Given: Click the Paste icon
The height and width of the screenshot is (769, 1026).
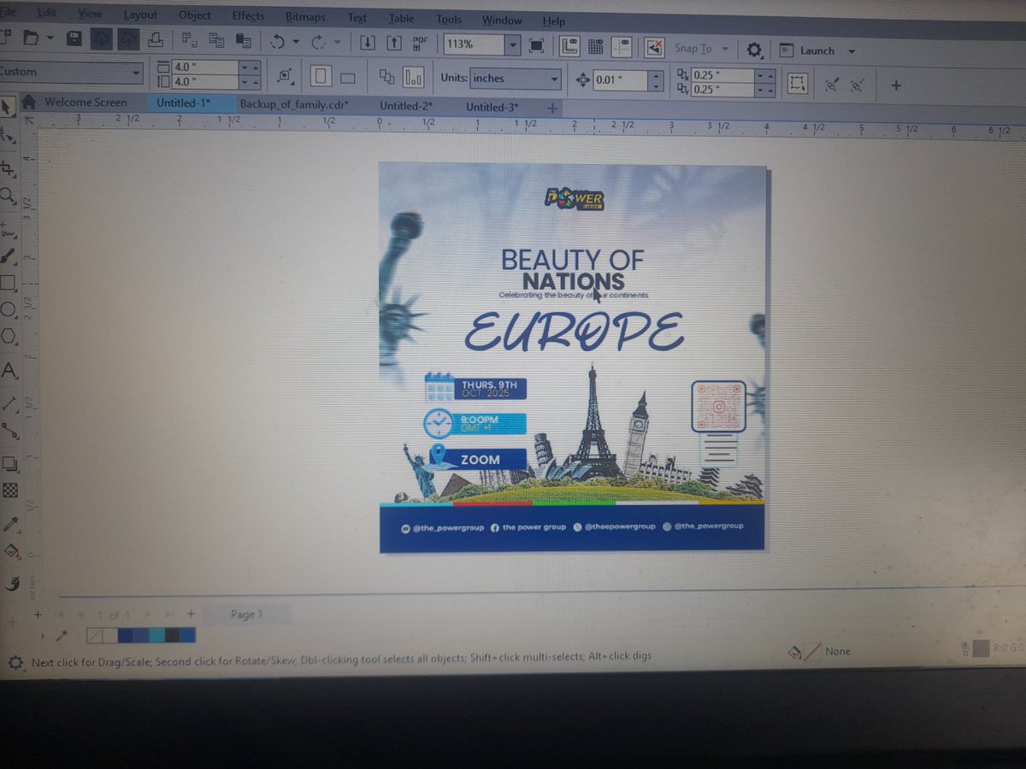Looking at the screenshot, I should [245, 40].
